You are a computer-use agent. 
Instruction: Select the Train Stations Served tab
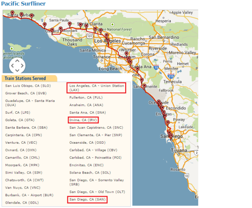click(x=25, y=79)
